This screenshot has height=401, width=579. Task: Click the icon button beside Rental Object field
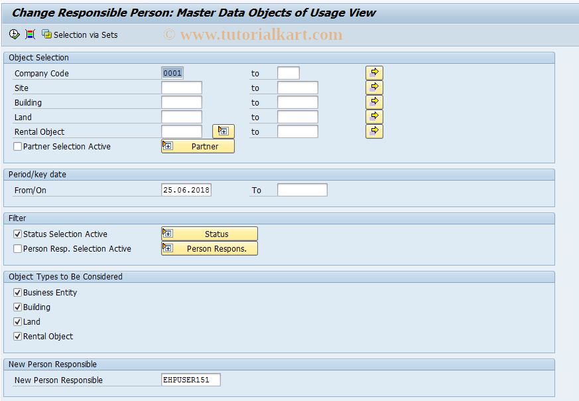click(x=224, y=131)
